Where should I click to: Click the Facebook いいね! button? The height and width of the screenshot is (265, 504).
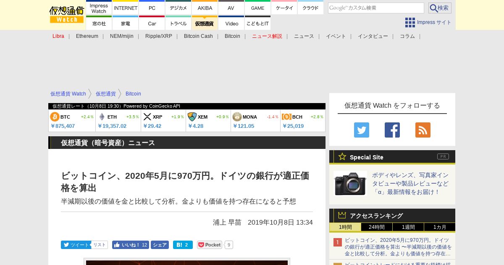click(x=131, y=245)
